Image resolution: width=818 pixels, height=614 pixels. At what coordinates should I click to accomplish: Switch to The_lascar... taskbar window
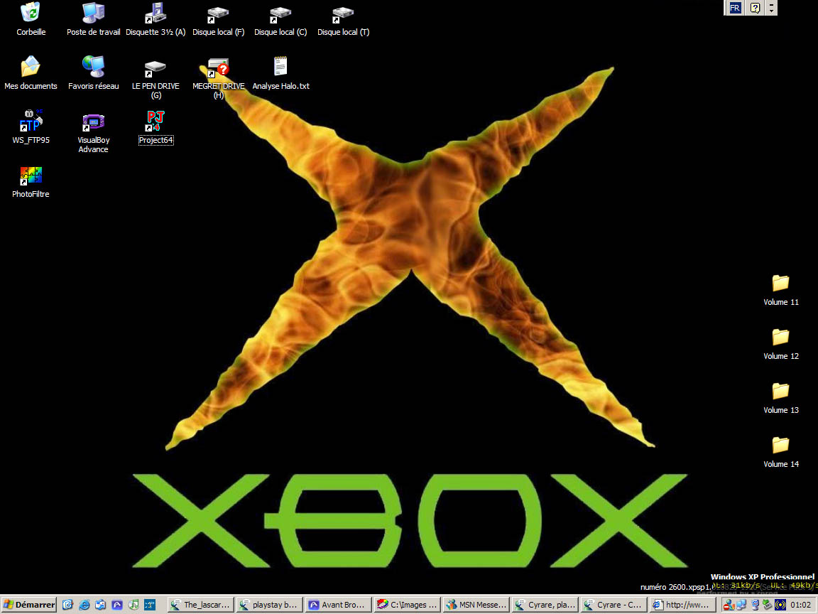tap(200, 605)
